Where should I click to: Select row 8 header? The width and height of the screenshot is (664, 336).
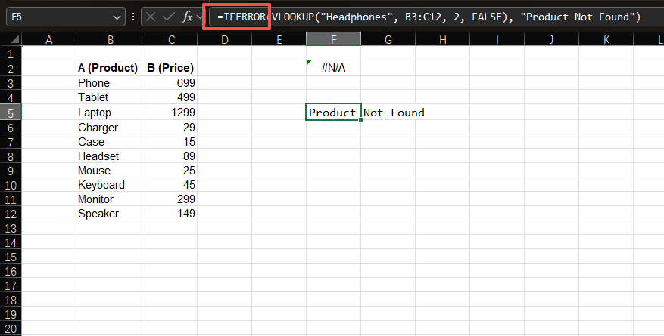[11, 156]
